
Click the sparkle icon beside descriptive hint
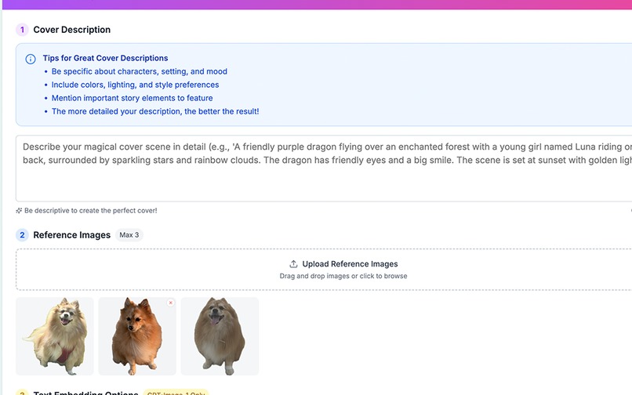19,210
